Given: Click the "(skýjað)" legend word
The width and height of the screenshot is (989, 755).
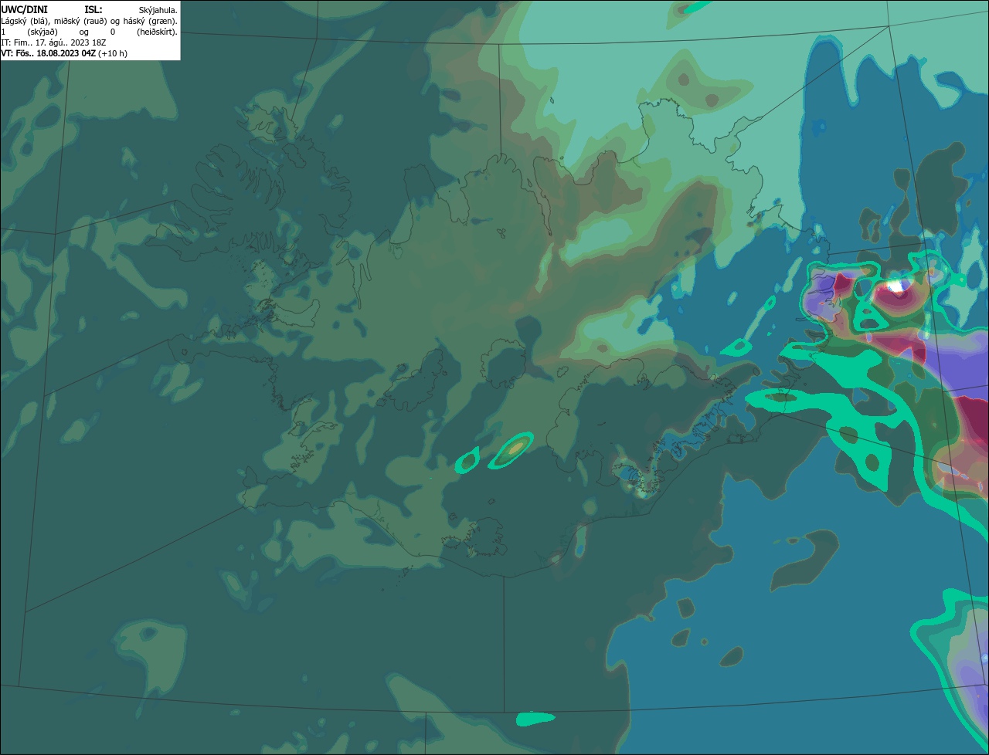Looking at the screenshot, I should pyautogui.click(x=42, y=32).
